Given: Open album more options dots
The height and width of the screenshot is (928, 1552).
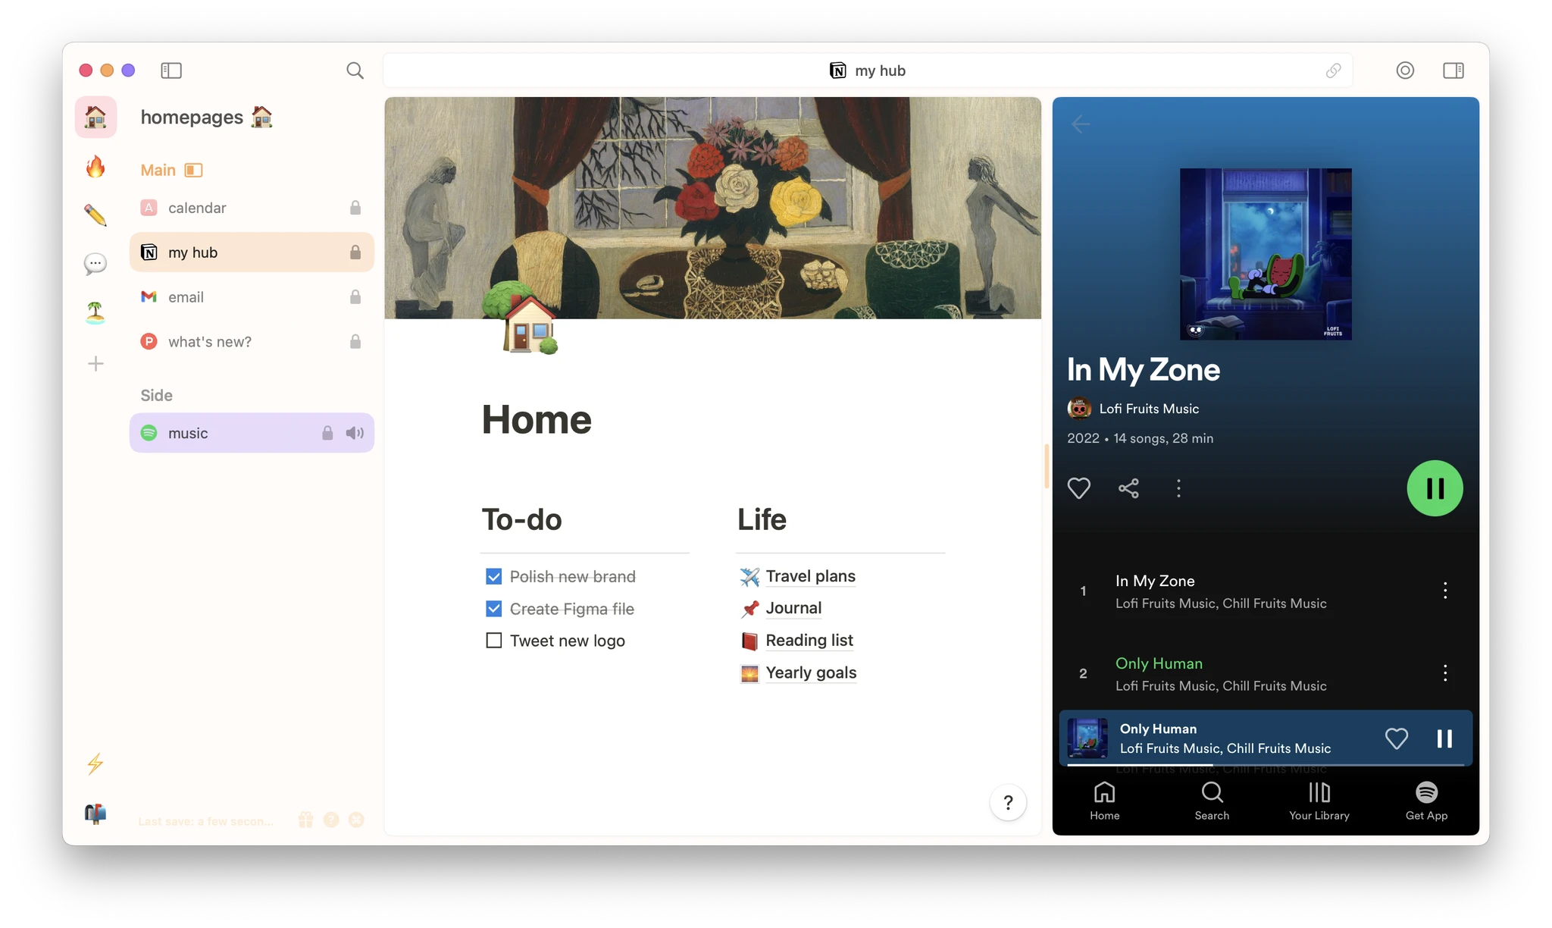Looking at the screenshot, I should click(1178, 488).
